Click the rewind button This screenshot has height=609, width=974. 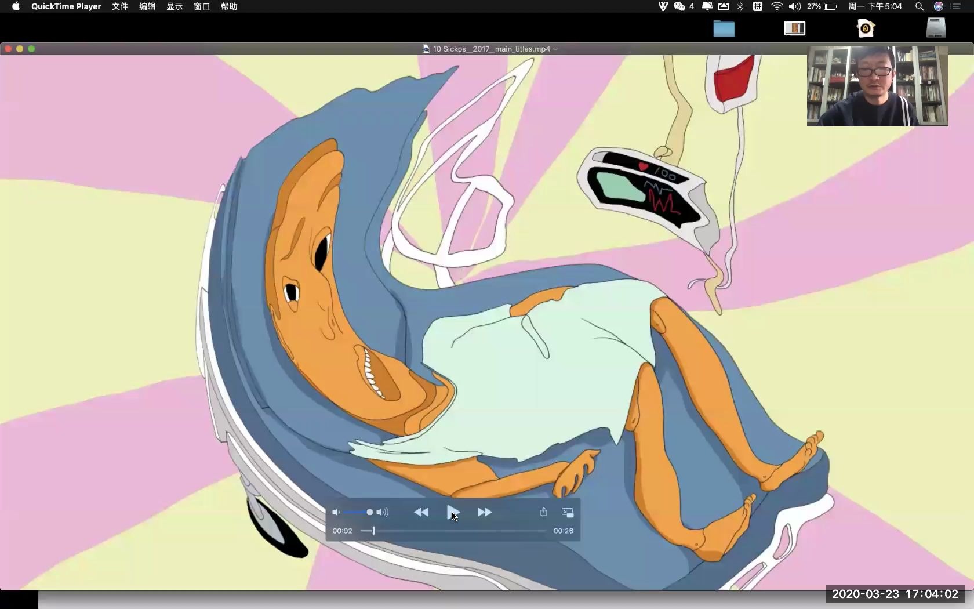421,512
